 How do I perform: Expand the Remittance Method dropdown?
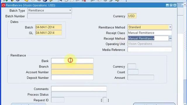170,27
